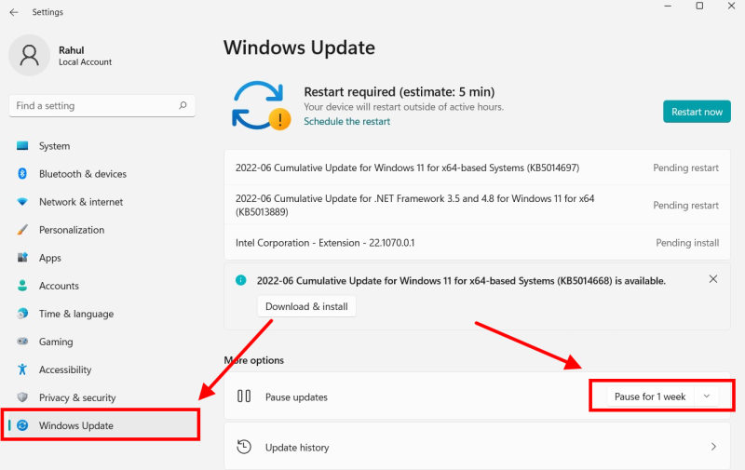Image resolution: width=745 pixels, height=470 pixels.
Task: Click Download & install button
Action: [306, 307]
